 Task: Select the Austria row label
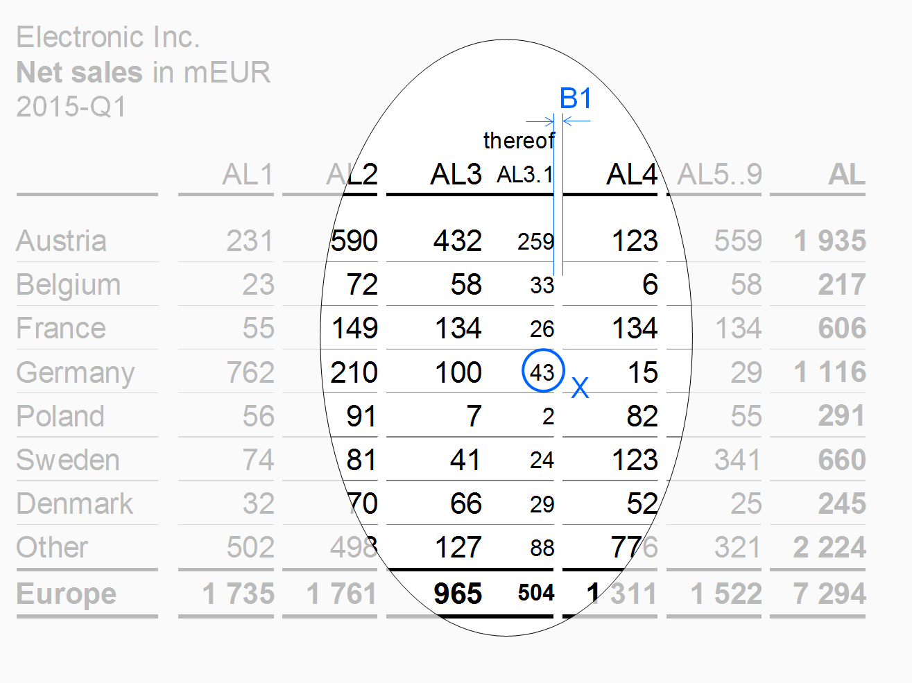point(62,241)
